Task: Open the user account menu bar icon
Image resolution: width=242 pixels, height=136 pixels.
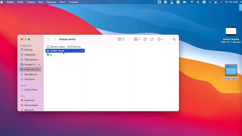Action: 198,2
